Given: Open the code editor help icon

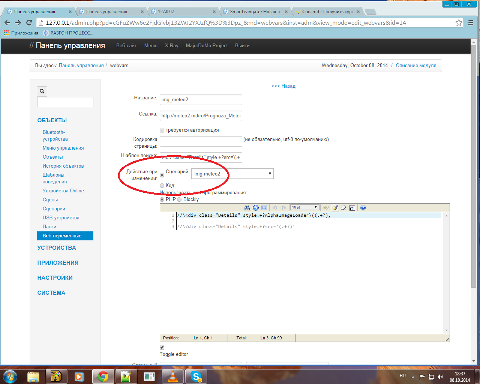Looking at the screenshot, I should [x=363, y=208].
